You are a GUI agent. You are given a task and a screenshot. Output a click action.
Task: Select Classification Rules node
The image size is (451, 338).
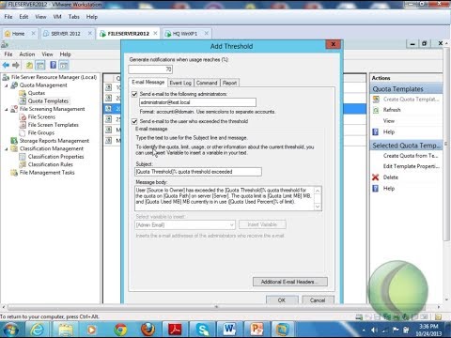coord(51,164)
